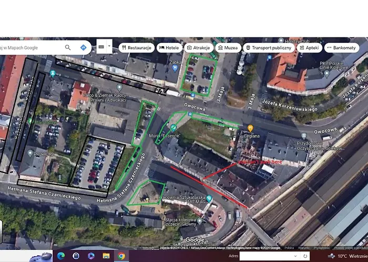The height and width of the screenshot is (262, 368).
Task: Open directions with the blue arrow icon
Action: pos(83,48)
